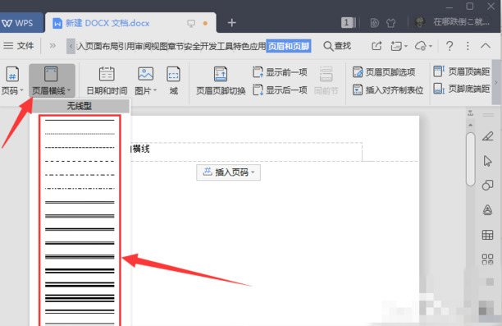Screen dimensions: 502x326
Task: Choose the first double line style
Action: pyautogui.click(x=80, y=202)
